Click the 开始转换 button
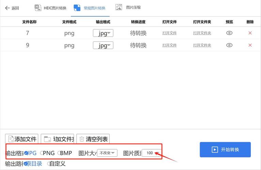The height and width of the screenshot is (170, 261). (225, 150)
